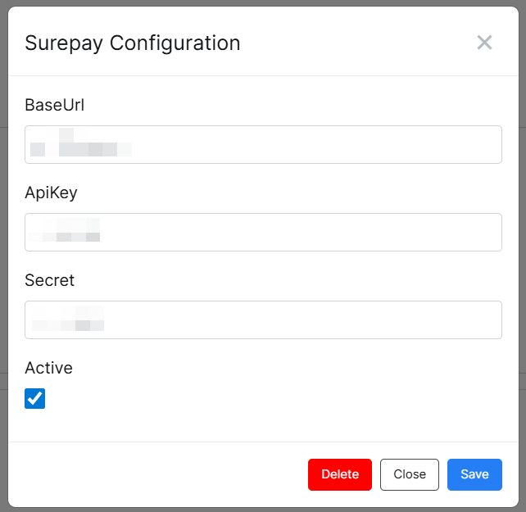Click the blue checkmark under Active
The image size is (526, 512).
[x=35, y=399]
